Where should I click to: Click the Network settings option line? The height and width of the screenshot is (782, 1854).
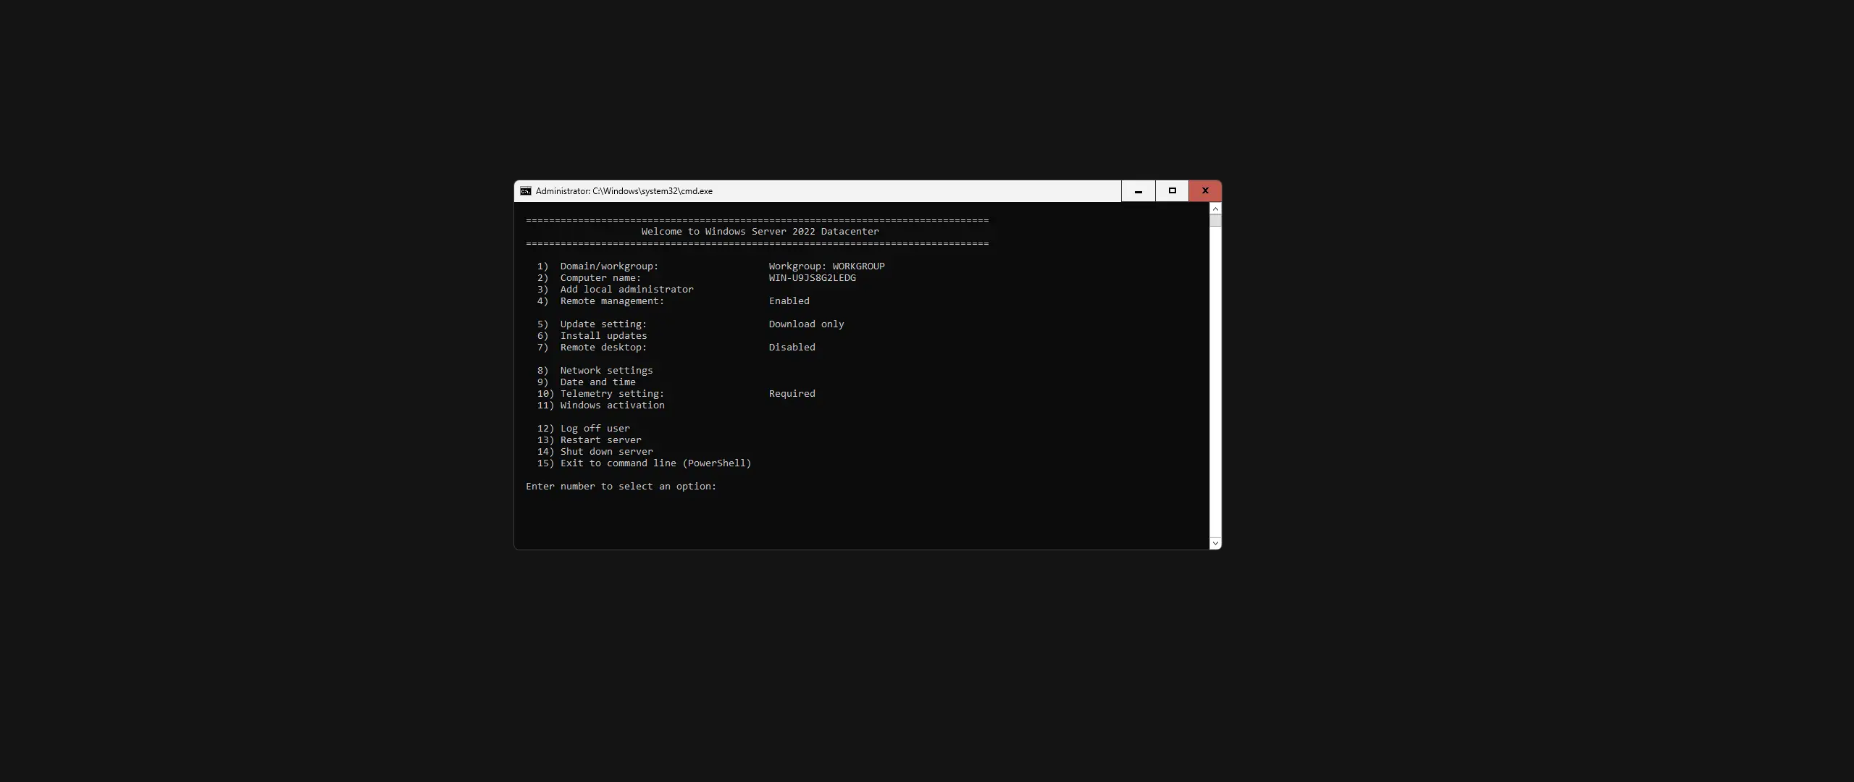pos(605,371)
